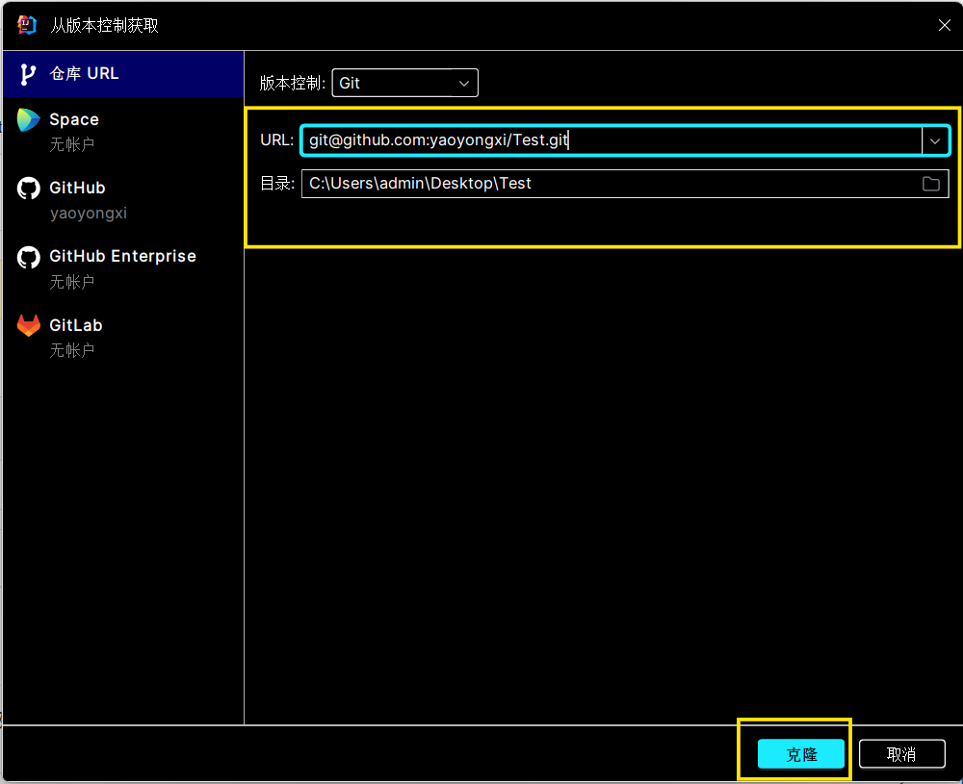
Task: Select GitHub Enterprise option
Action: (x=123, y=268)
